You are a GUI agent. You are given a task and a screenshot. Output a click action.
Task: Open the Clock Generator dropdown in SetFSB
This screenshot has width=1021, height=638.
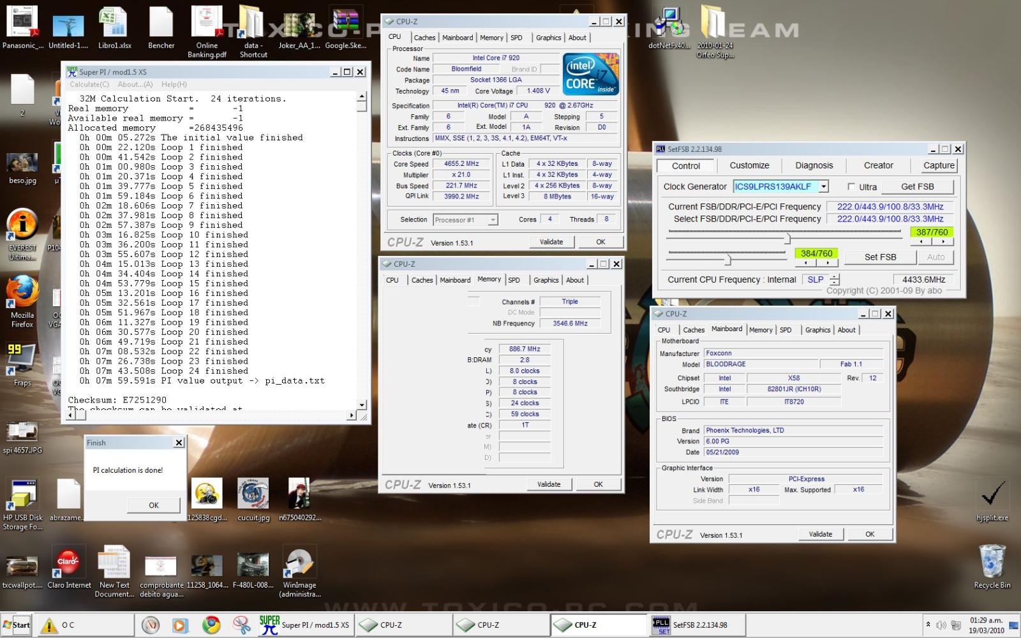824,186
